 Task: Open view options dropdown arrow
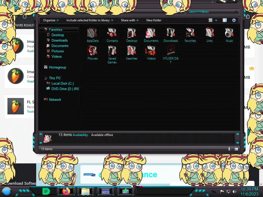pos(216,21)
